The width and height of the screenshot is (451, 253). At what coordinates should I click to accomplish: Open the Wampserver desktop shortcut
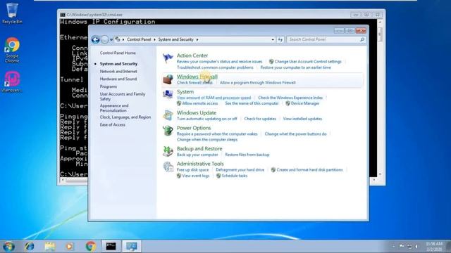12,82
